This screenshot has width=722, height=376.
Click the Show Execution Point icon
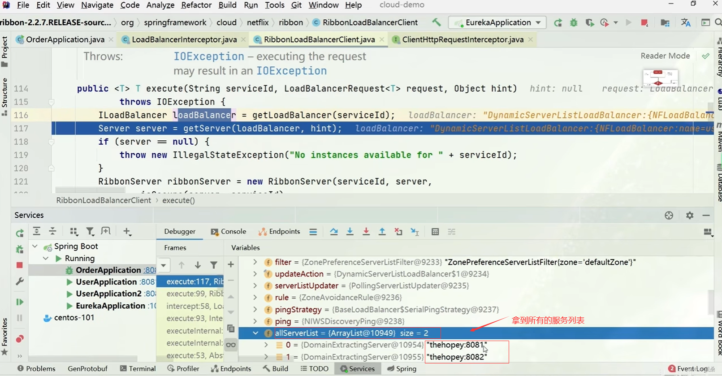coord(313,232)
